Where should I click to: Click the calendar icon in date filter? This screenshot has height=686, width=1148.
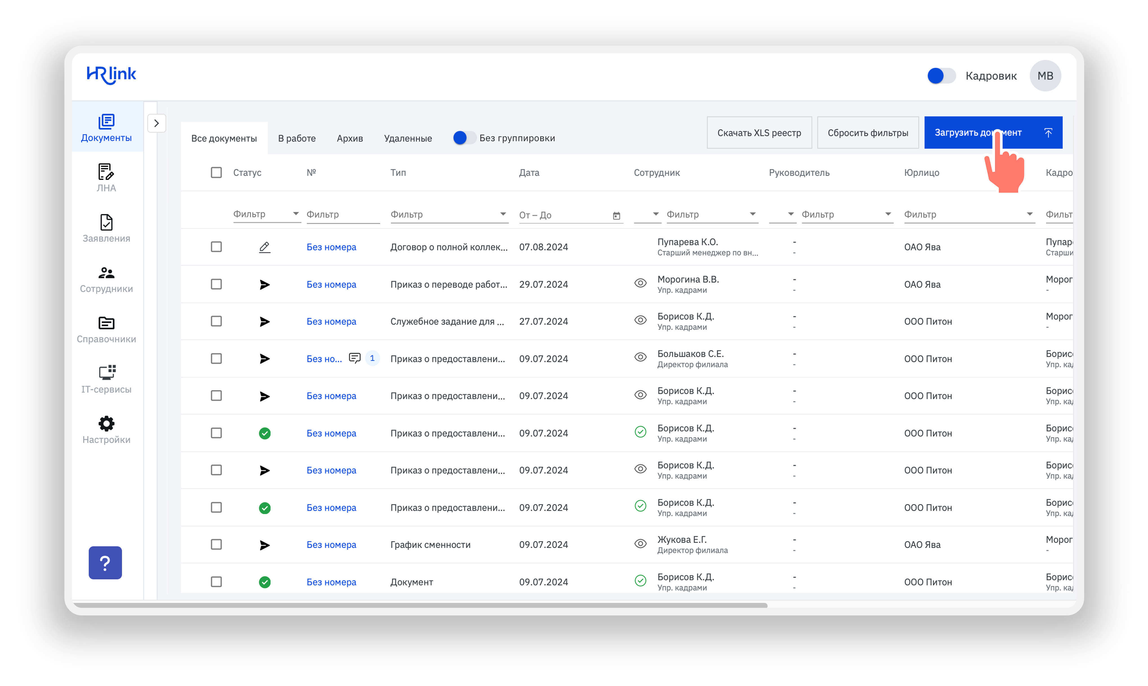point(616,215)
